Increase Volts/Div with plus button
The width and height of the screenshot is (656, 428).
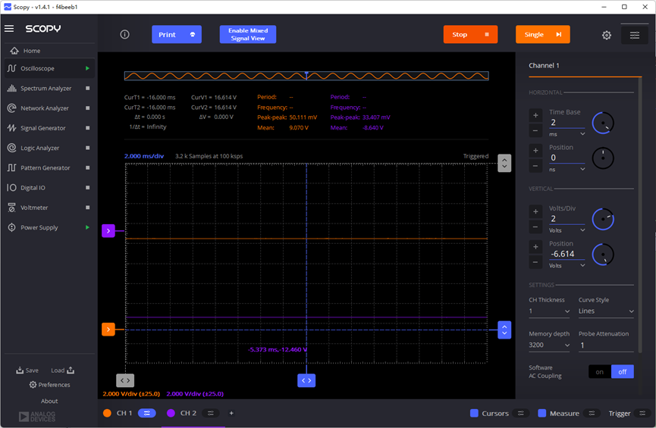pyautogui.click(x=535, y=211)
